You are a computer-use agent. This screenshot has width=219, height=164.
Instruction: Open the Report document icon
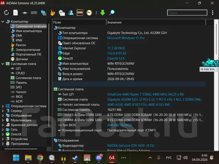pyautogui.click(x=15, y=13)
